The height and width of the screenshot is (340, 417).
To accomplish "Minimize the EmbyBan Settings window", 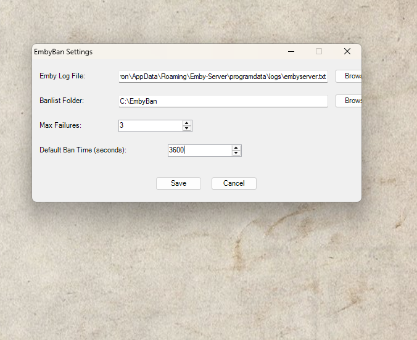I will click(x=291, y=51).
